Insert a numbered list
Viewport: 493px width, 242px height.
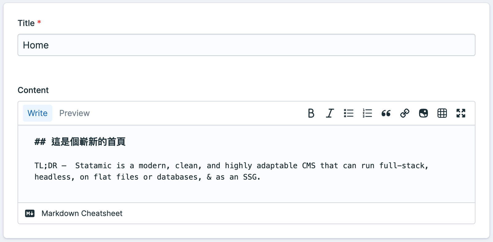click(x=367, y=113)
